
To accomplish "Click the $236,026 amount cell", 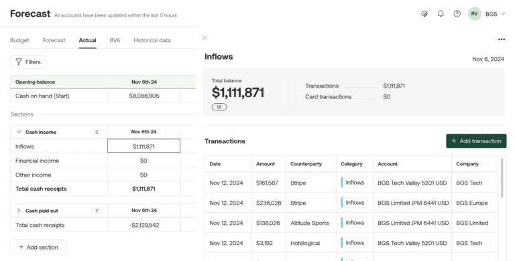I will pyautogui.click(x=269, y=203).
